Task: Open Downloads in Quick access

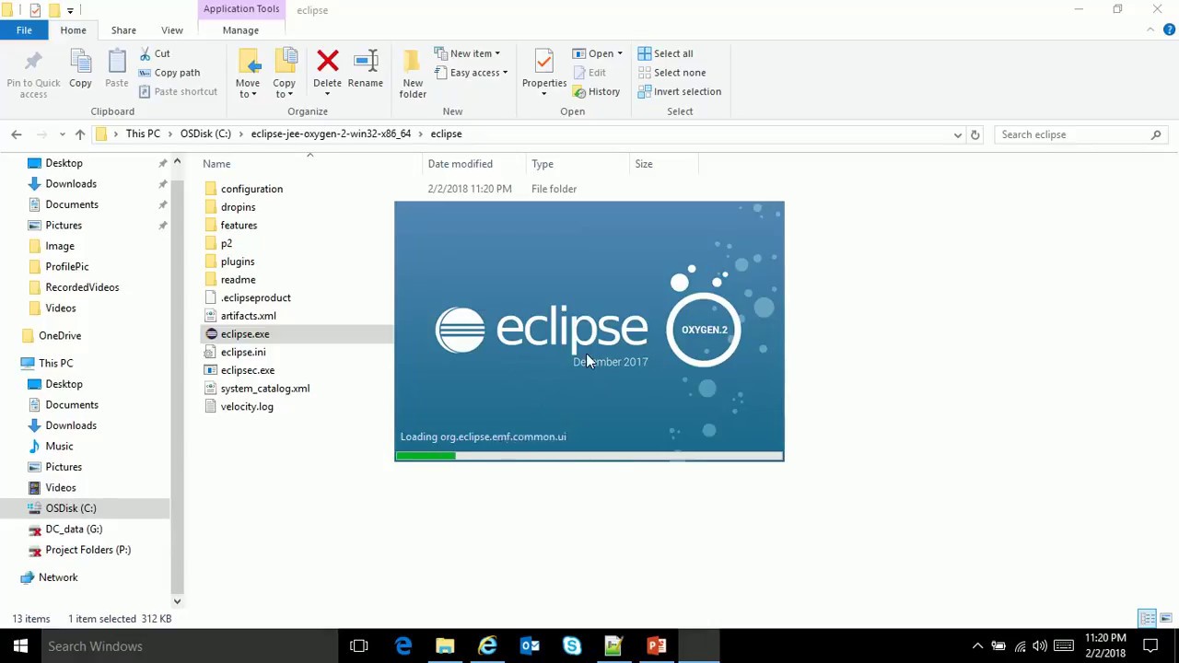Action: pyautogui.click(x=71, y=184)
